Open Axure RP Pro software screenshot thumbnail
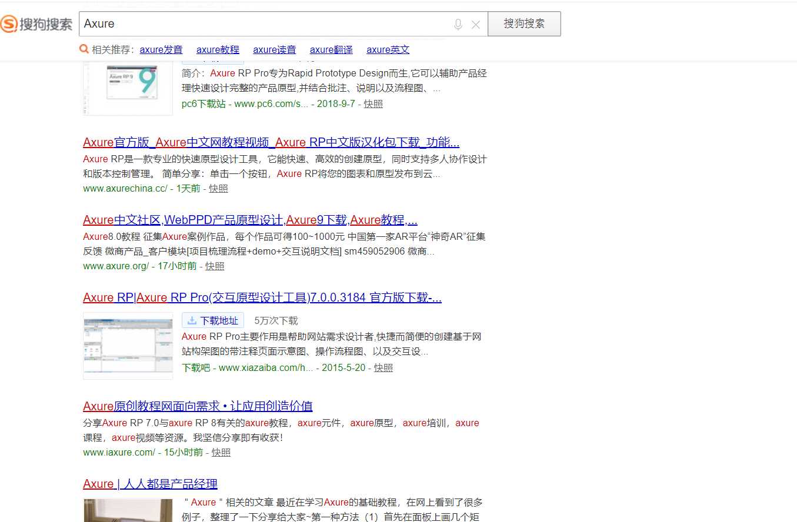This screenshot has width=797, height=522. pyautogui.click(x=128, y=346)
